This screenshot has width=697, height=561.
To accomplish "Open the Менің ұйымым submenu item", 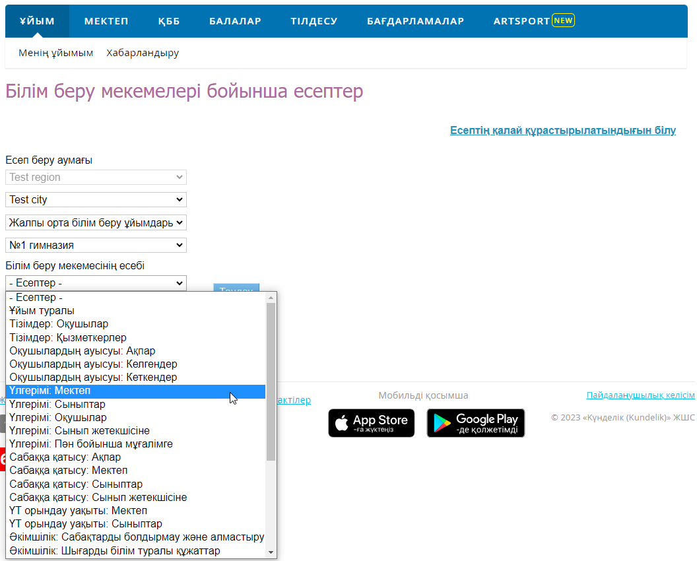I will pyautogui.click(x=56, y=53).
